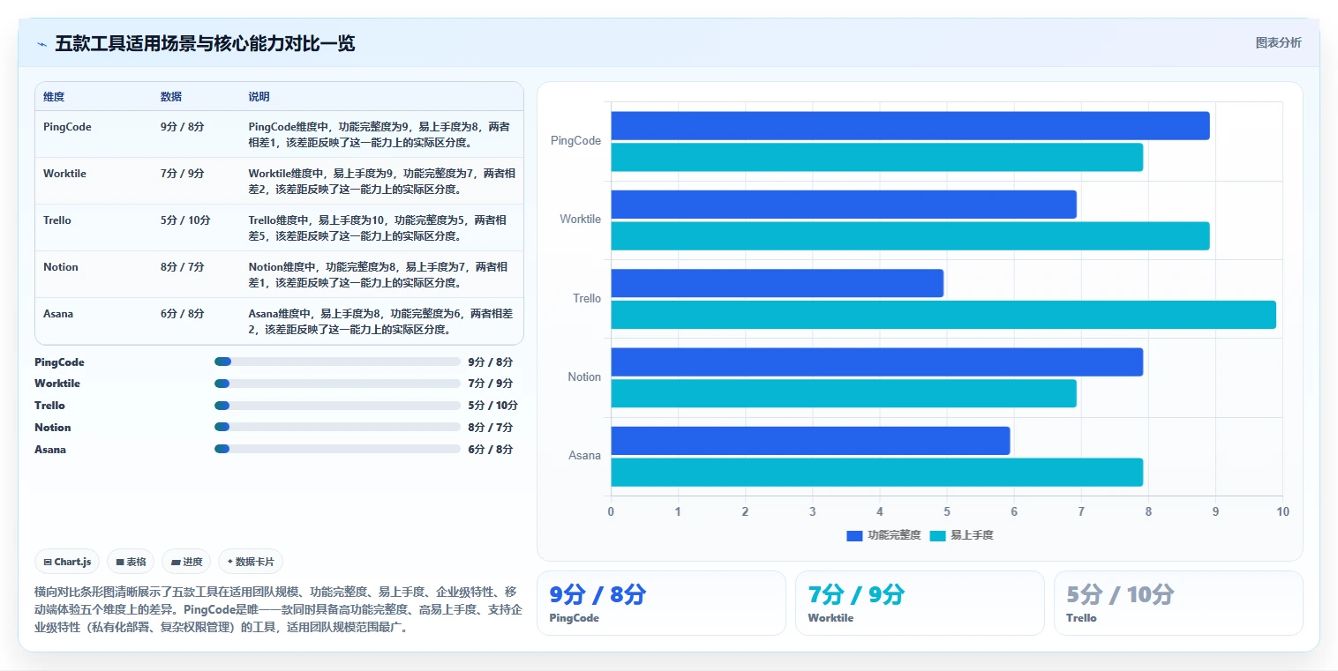Click the summary paragraph beginning 横向对比条形图
This screenshot has width=1338, height=671.
point(279,609)
